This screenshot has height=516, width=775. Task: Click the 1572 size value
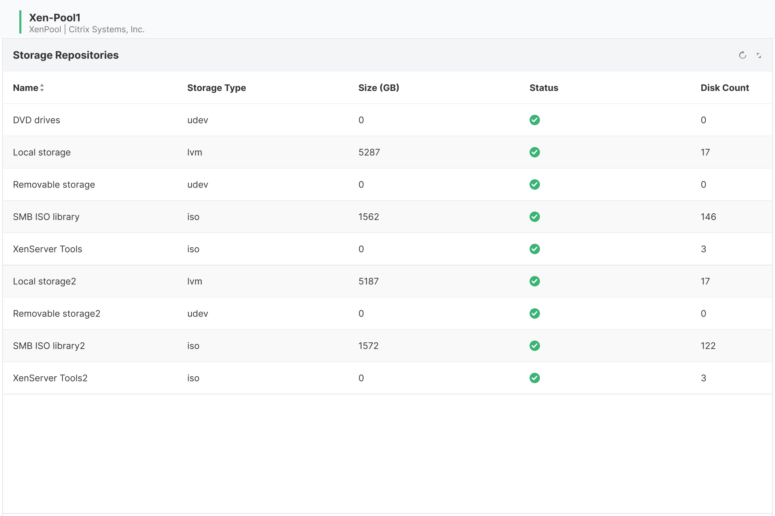tap(369, 346)
